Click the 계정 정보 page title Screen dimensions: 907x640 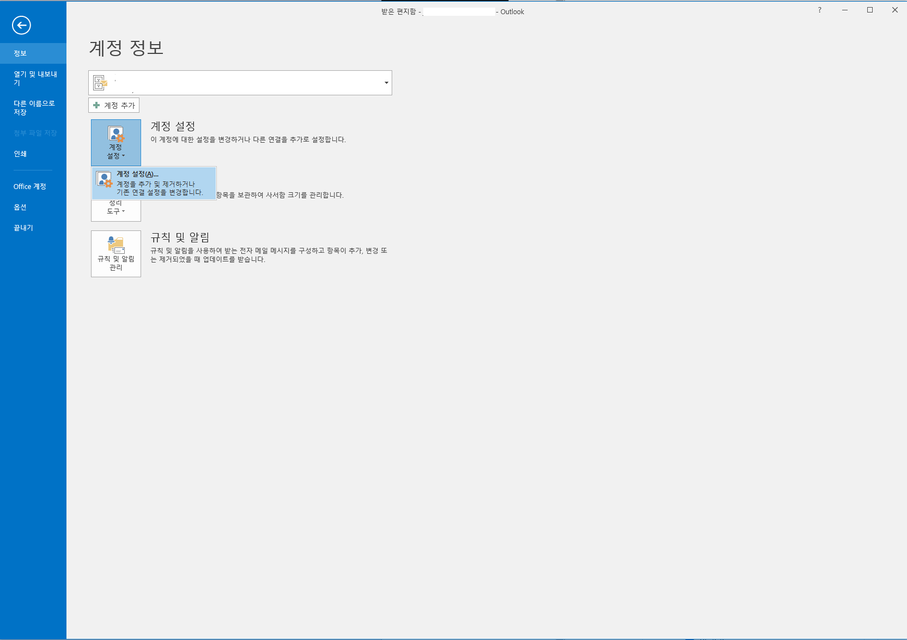click(126, 48)
